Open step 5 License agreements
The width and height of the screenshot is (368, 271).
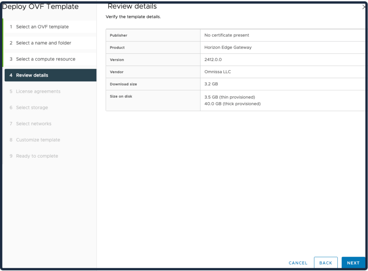click(50, 91)
